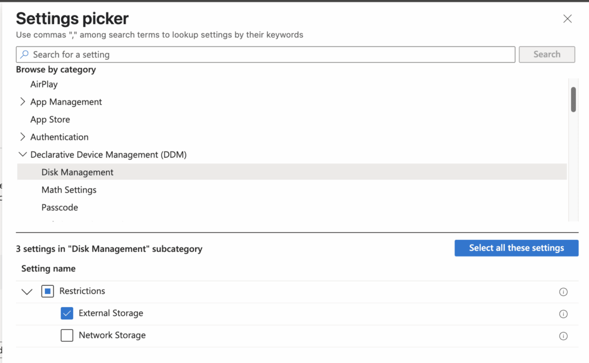
Task: Collapse the Restrictions settings group
Action: [26, 291]
